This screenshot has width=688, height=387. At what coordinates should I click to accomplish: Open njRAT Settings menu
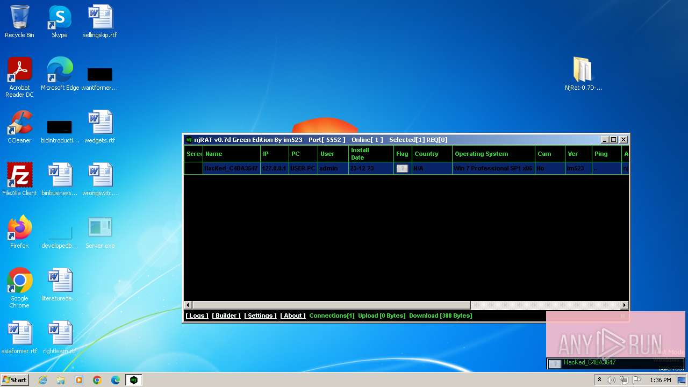(x=260, y=316)
